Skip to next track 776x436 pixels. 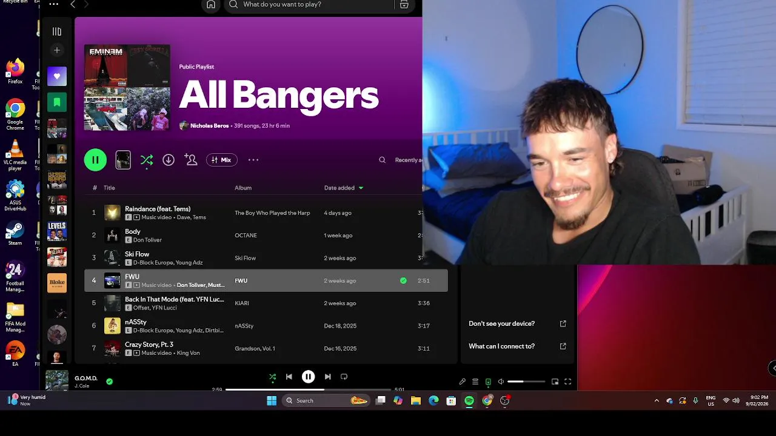(x=327, y=377)
